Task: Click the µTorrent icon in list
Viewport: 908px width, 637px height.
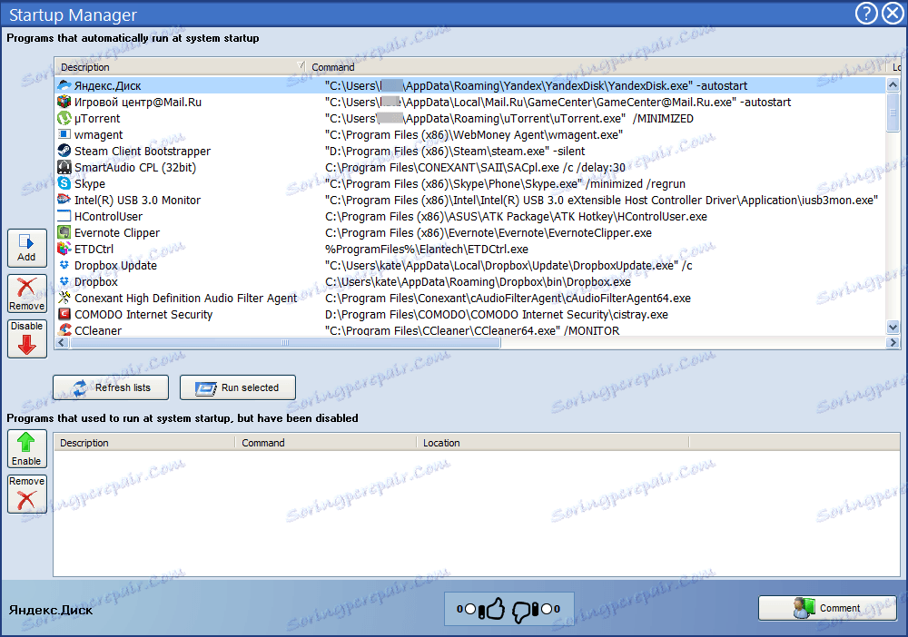Action: point(64,118)
